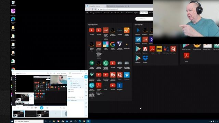Open the Adobe red A tile in New Widget
Viewport: 219px width, 123px height.
tap(145, 49)
